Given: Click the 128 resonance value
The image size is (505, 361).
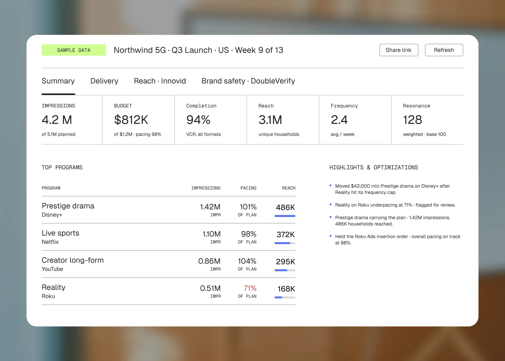Looking at the screenshot, I should [412, 120].
